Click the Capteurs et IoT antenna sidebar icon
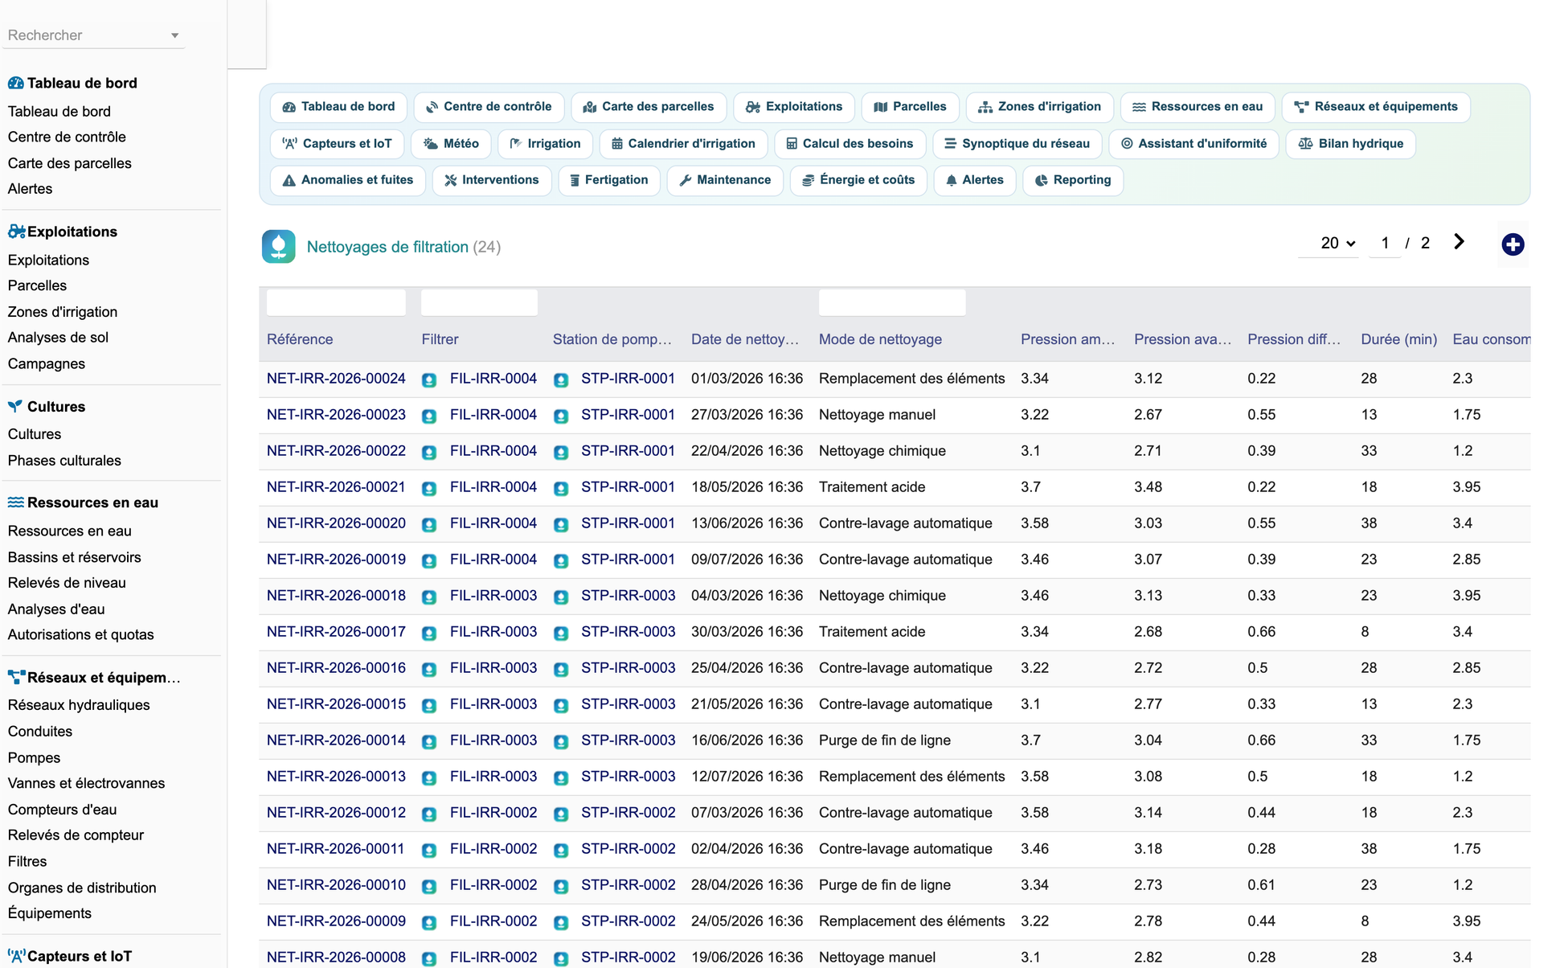1564x968 pixels. (x=16, y=956)
